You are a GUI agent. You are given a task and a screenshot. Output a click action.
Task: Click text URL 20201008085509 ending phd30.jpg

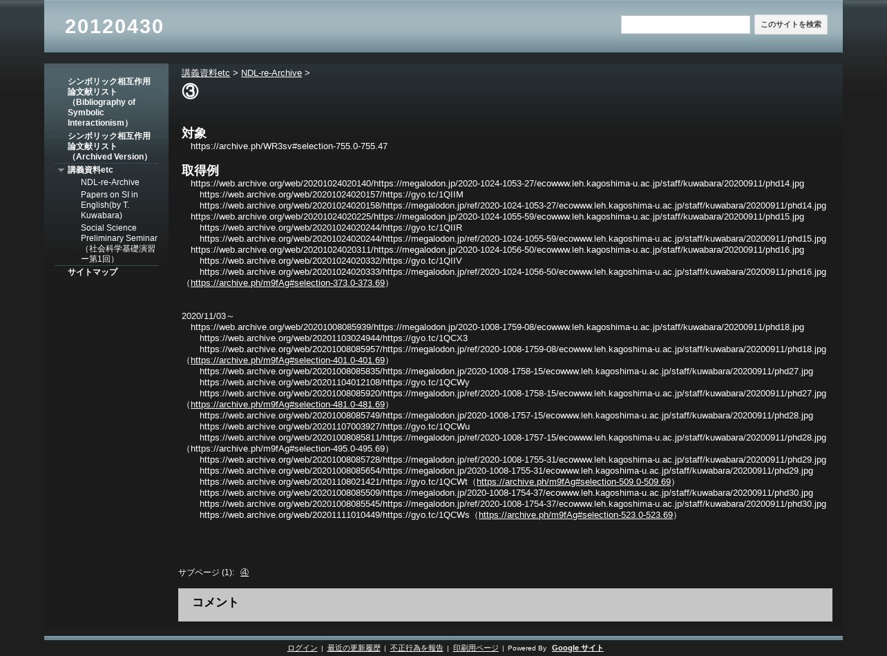506,493
